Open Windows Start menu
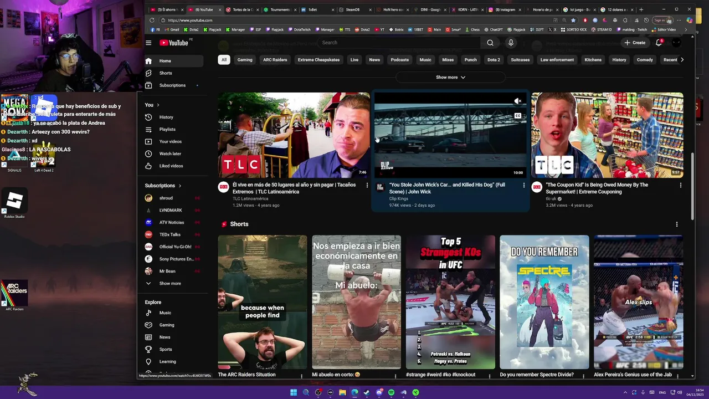Viewport: 709px width, 399px height. coord(294,392)
